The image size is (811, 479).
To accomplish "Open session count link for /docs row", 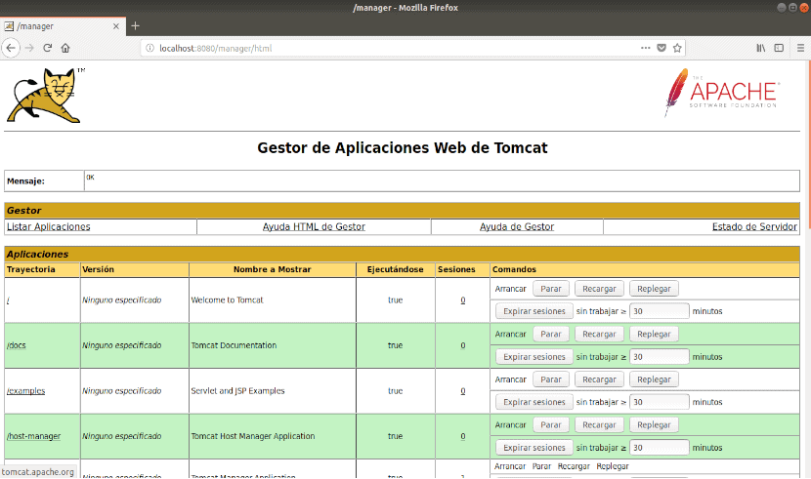I will (463, 345).
